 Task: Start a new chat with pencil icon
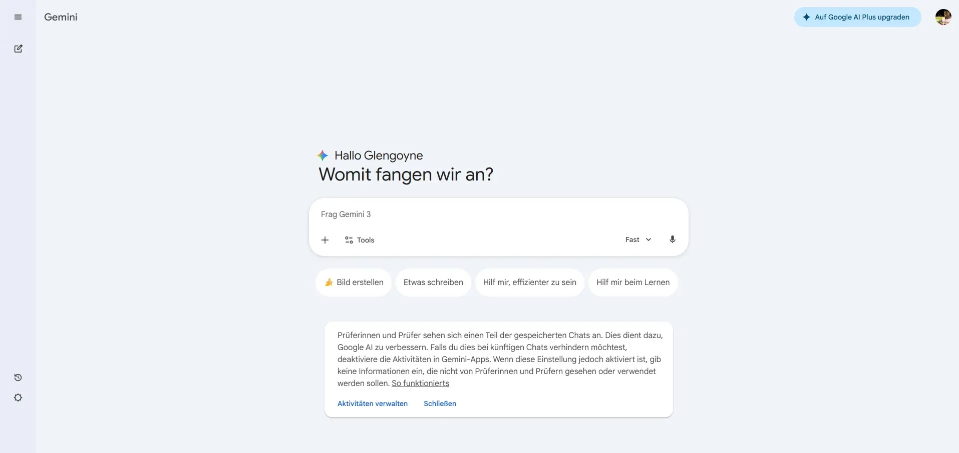tap(18, 48)
